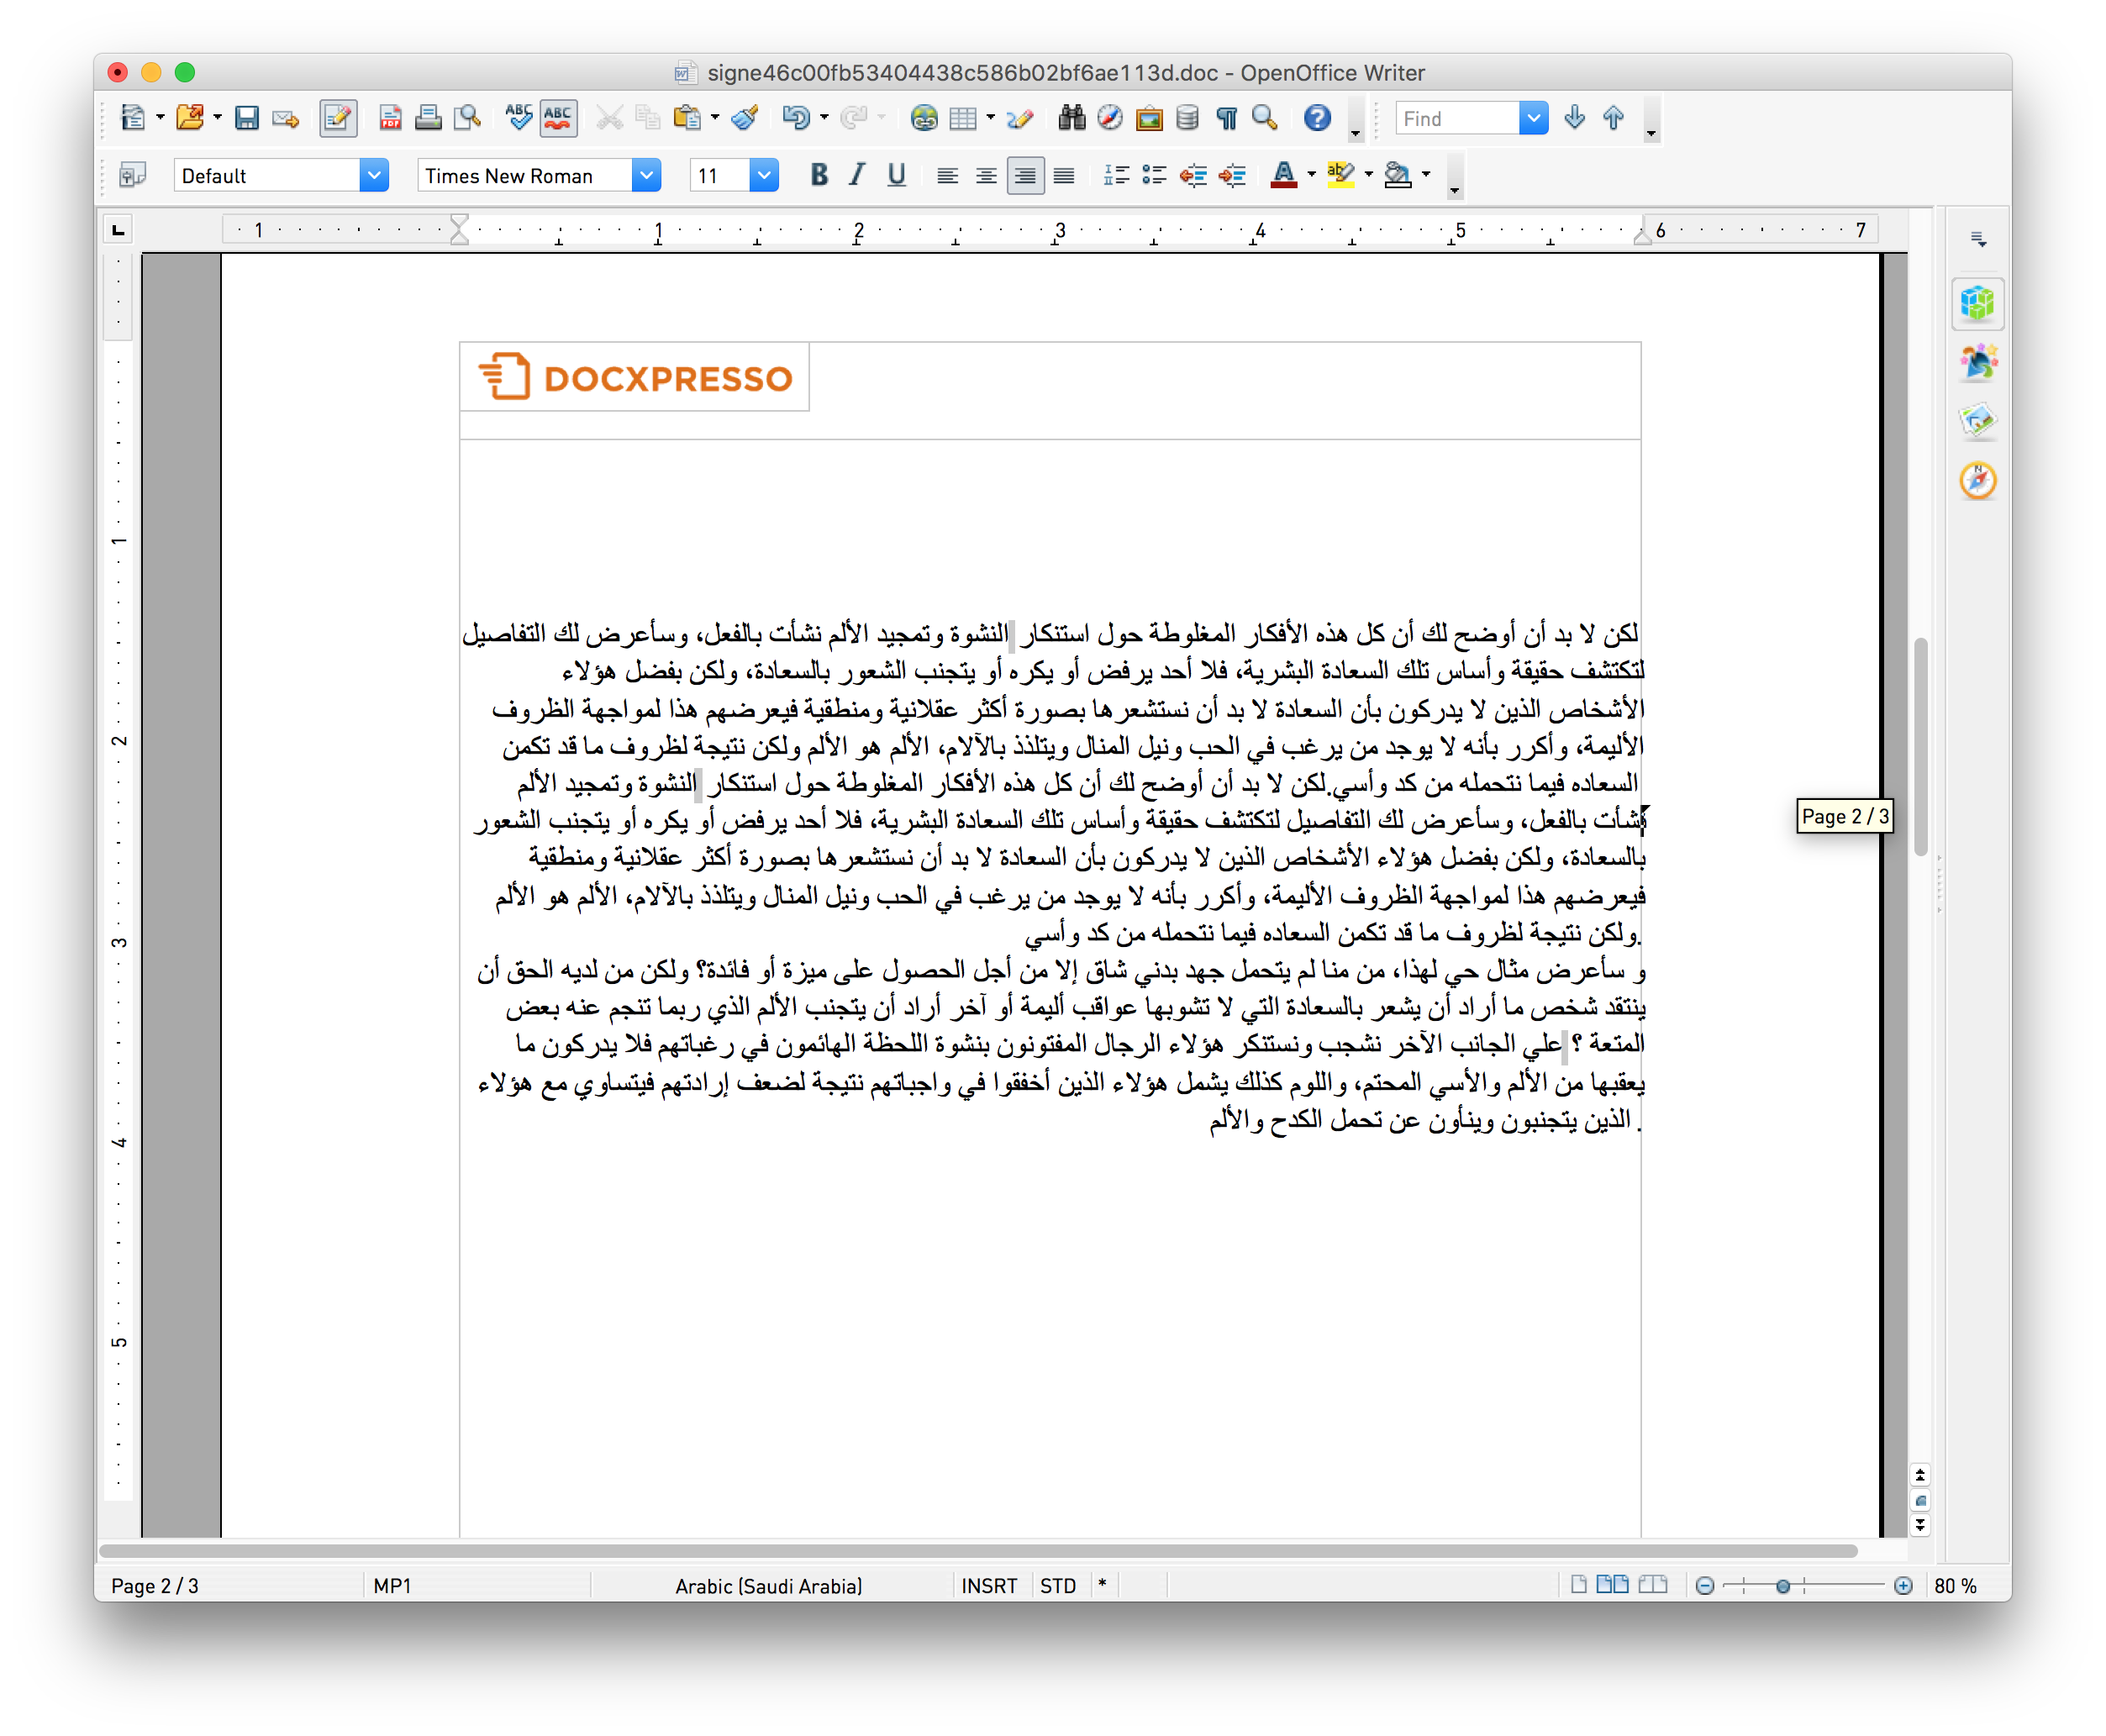
Task: Click the Paste clipboard icon
Action: pos(687,118)
